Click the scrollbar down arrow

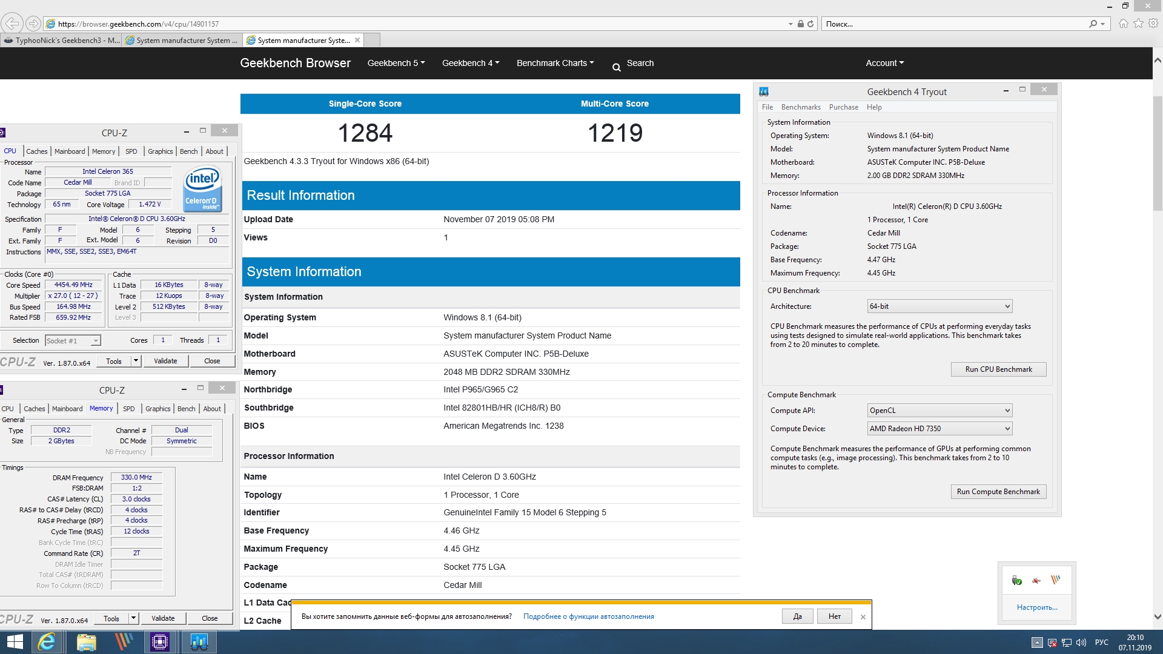tap(1158, 617)
